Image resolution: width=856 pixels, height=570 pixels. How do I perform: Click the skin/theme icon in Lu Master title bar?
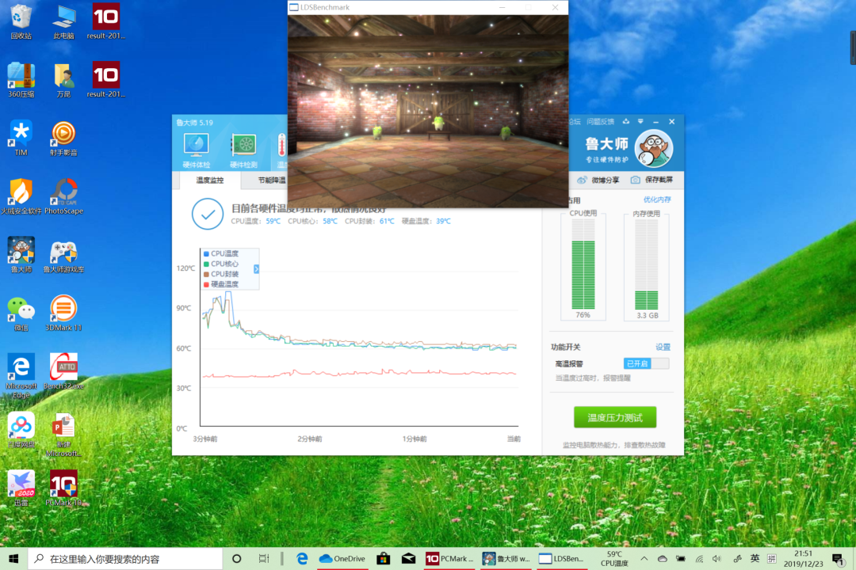click(626, 122)
